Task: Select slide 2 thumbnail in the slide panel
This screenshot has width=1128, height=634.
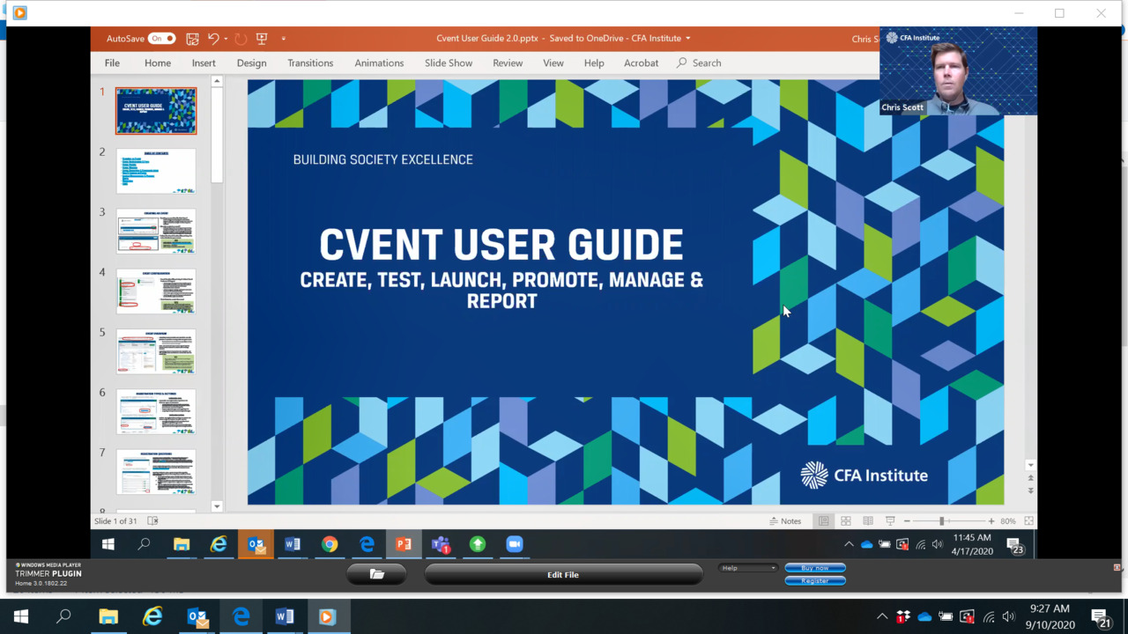Action: 156,171
